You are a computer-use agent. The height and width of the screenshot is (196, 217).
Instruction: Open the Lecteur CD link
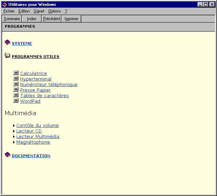click(x=29, y=131)
